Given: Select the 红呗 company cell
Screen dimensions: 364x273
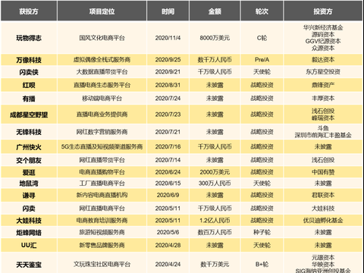Looking at the screenshot, I should [x=29, y=85].
